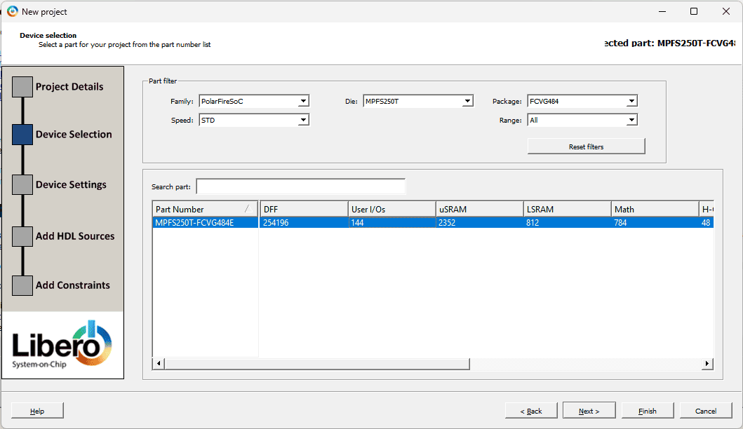Click the Add Constraints step square icon

coord(22,285)
